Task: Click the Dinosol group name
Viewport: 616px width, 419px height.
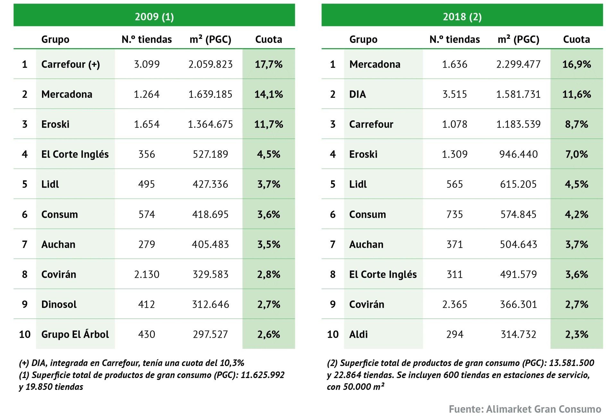Action: tap(59, 304)
